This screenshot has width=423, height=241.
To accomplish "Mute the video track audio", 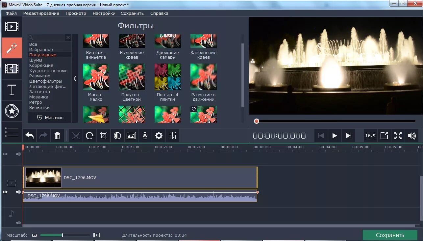I will coord(18,192).
